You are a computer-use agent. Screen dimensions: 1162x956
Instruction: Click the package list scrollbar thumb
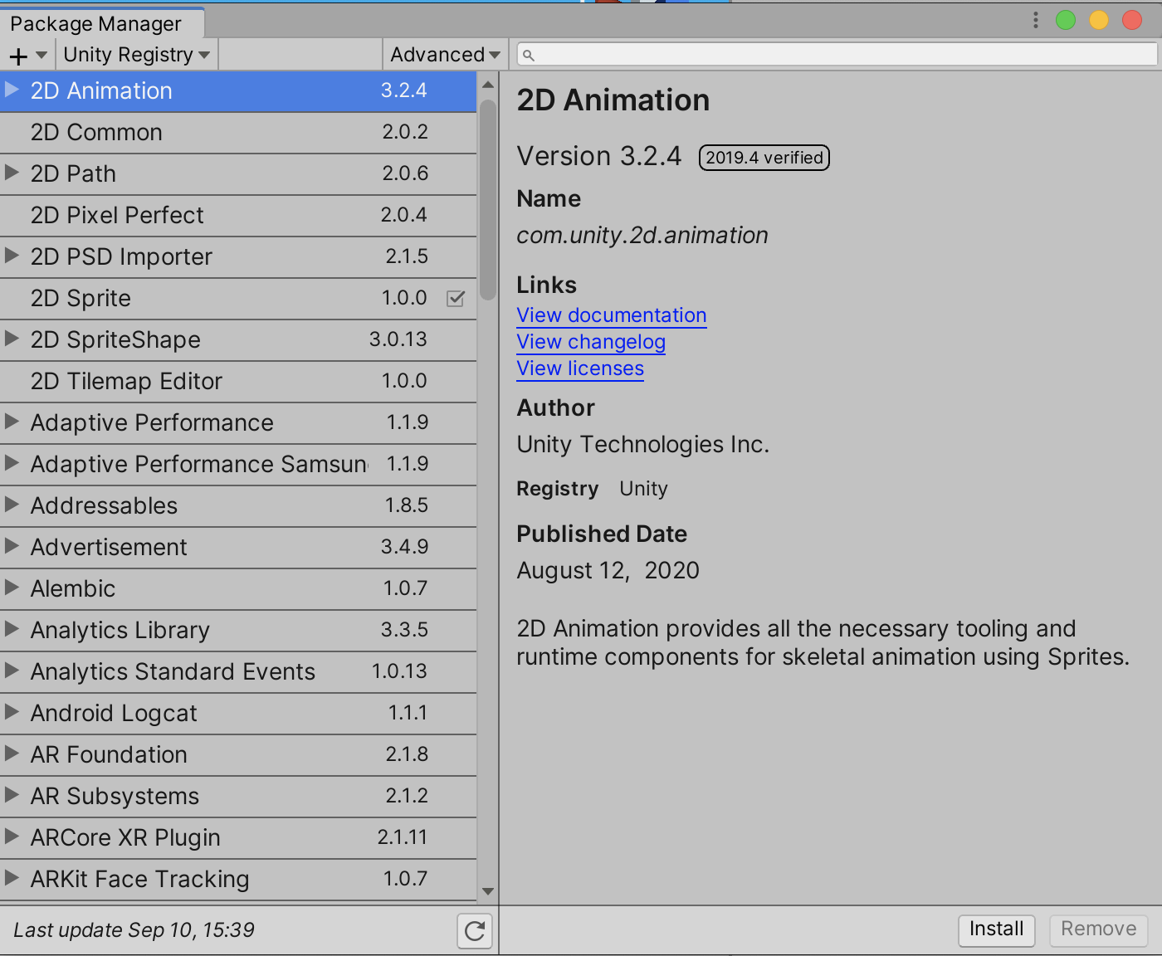(488, 199)
